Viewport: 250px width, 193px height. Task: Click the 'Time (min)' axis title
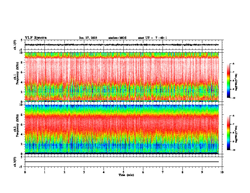click(x=126, y=175)
